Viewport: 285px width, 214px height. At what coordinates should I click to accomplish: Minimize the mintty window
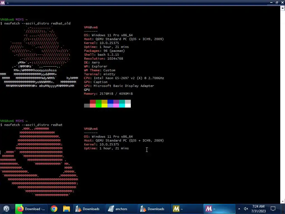271,3
